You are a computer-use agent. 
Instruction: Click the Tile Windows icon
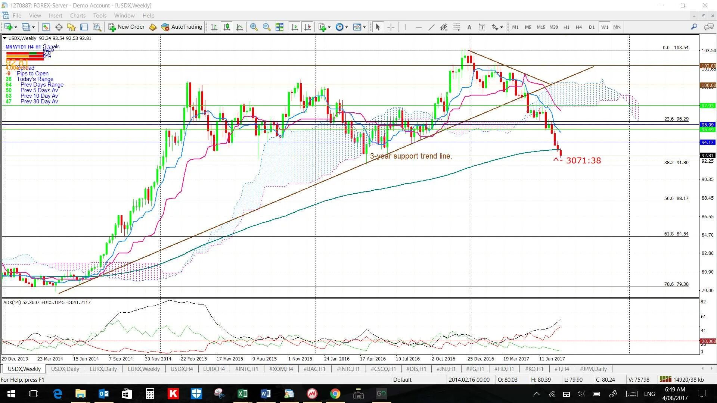279,27
